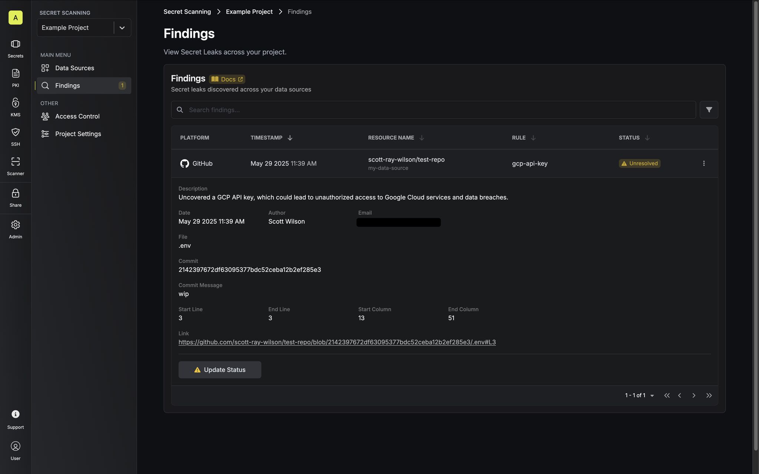Go to next page of findings

tap(693, 395)
